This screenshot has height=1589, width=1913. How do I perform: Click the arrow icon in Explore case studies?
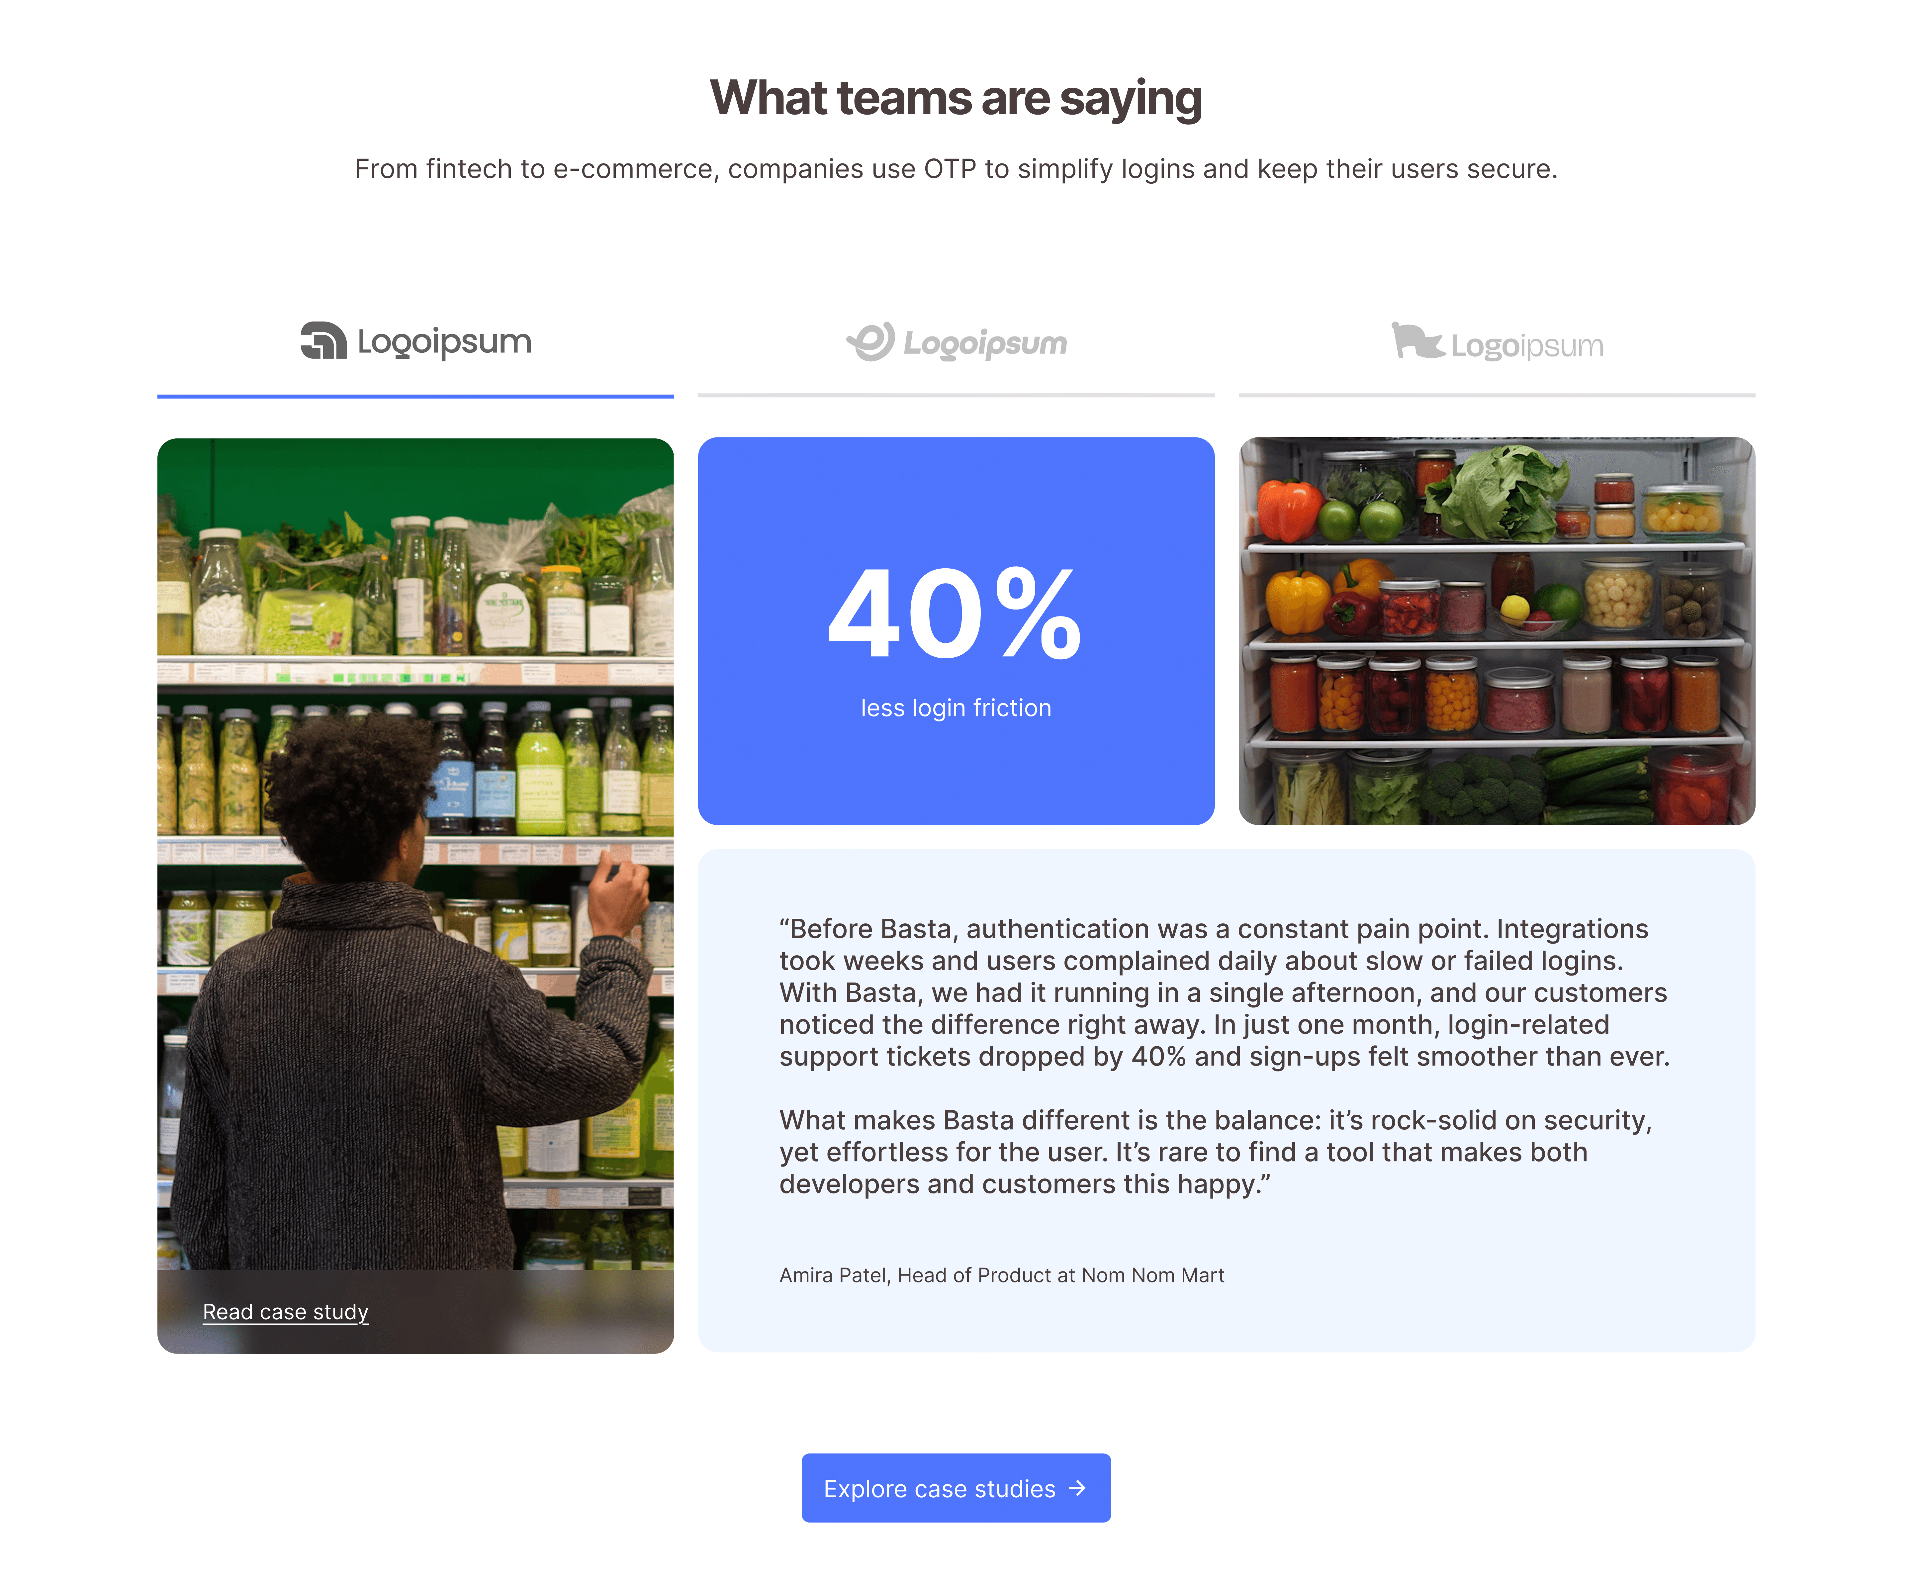(1078, 1488)
